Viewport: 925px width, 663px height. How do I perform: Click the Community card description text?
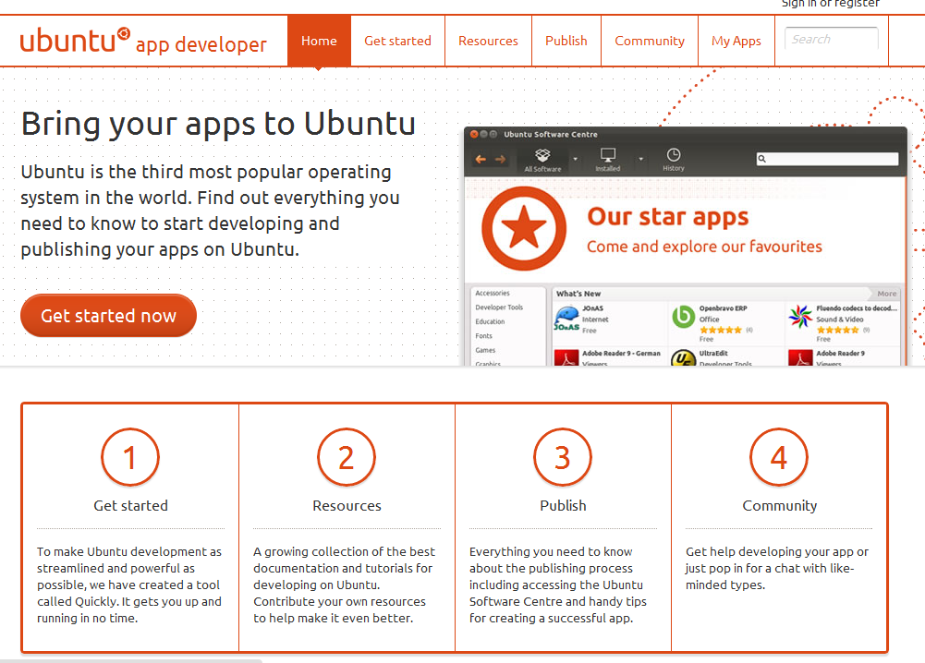(x=776, y=568)
